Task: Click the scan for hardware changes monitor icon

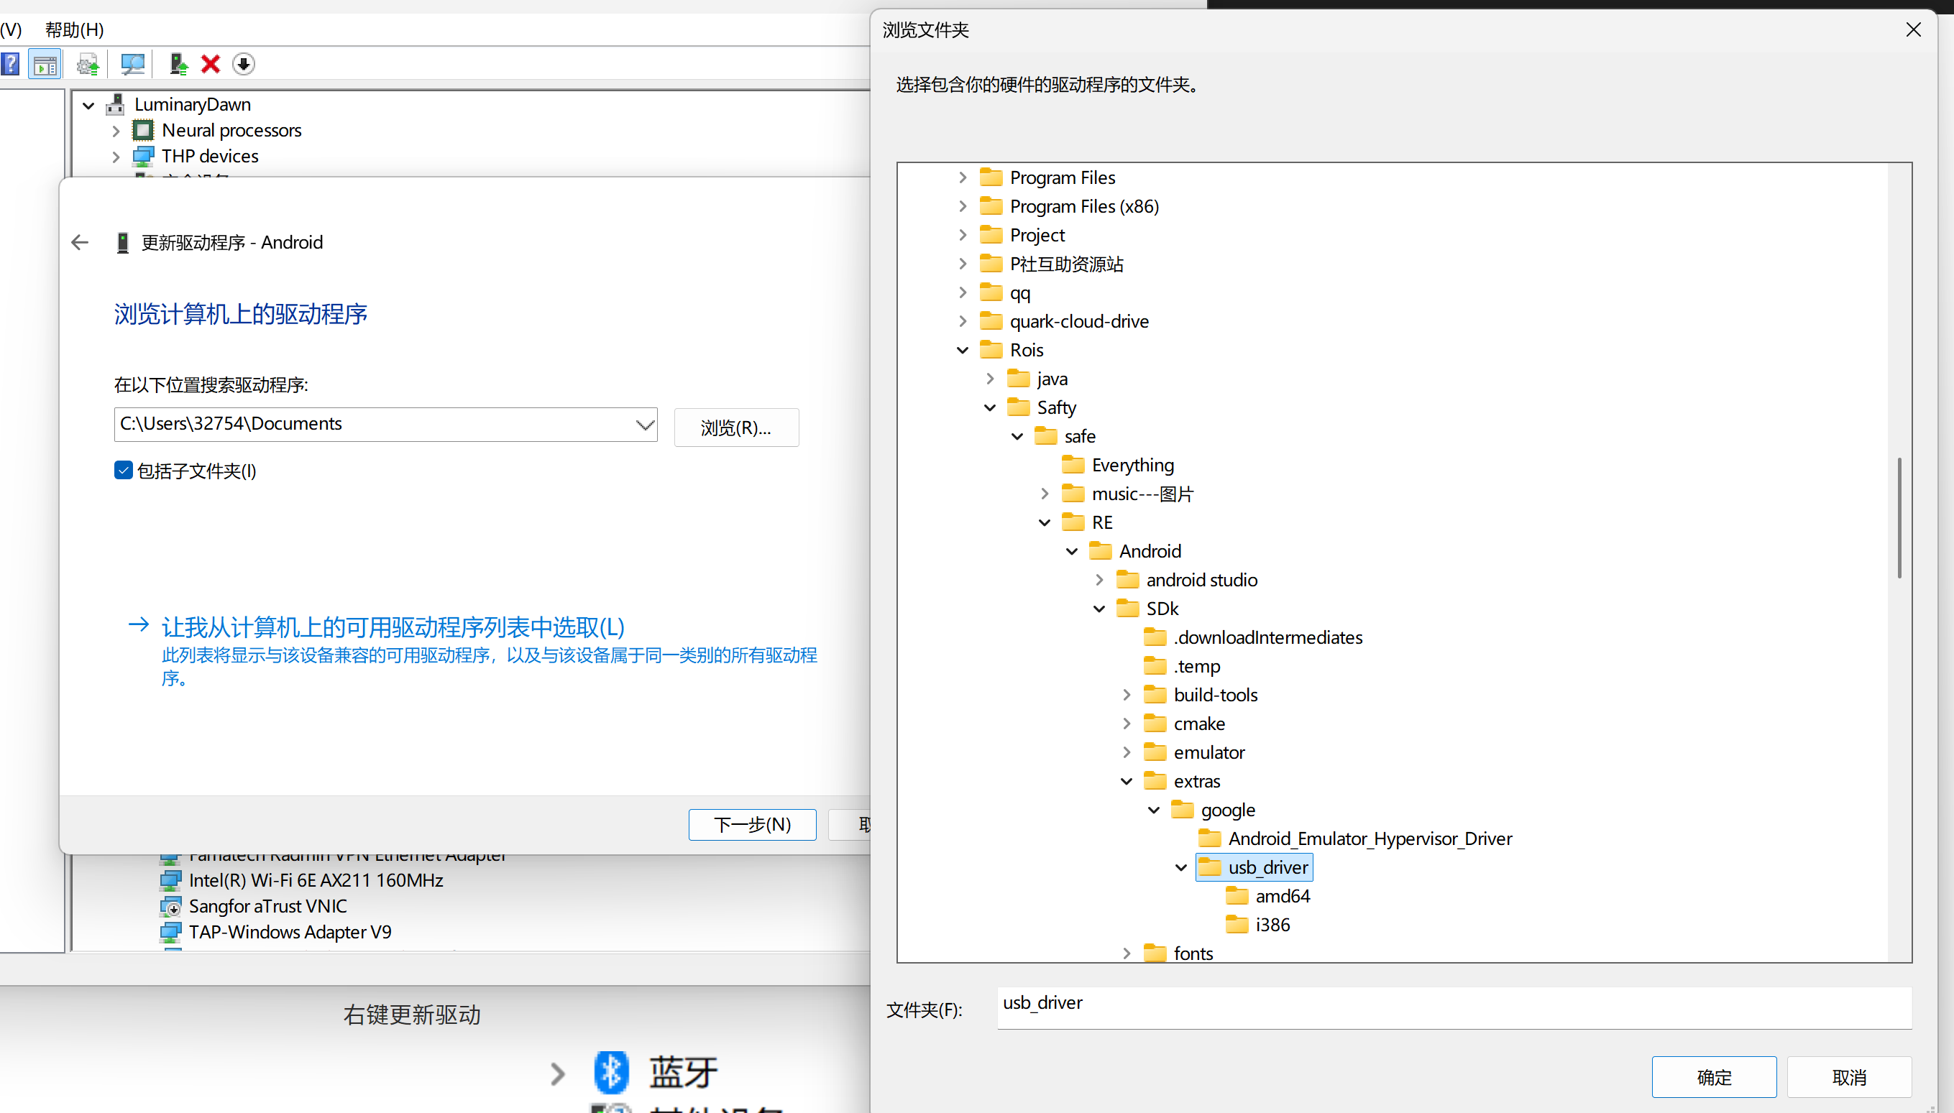Action: click(132, 64)
